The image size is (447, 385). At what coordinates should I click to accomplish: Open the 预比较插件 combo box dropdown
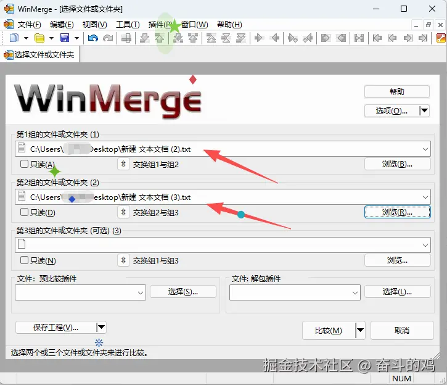tap(141, 292)
